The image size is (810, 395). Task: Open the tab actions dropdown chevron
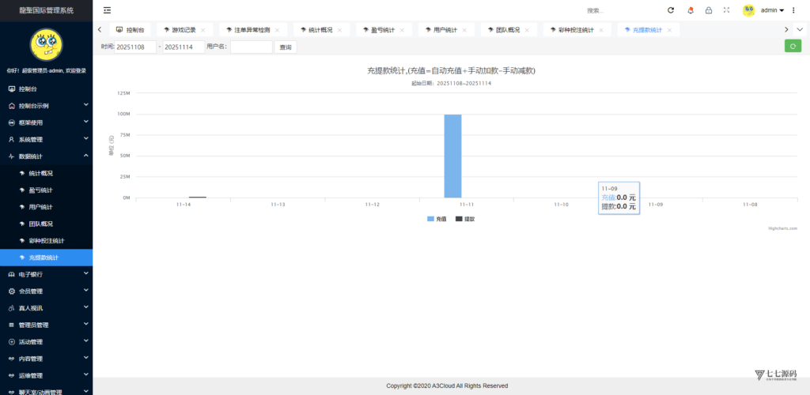(799, 29)
